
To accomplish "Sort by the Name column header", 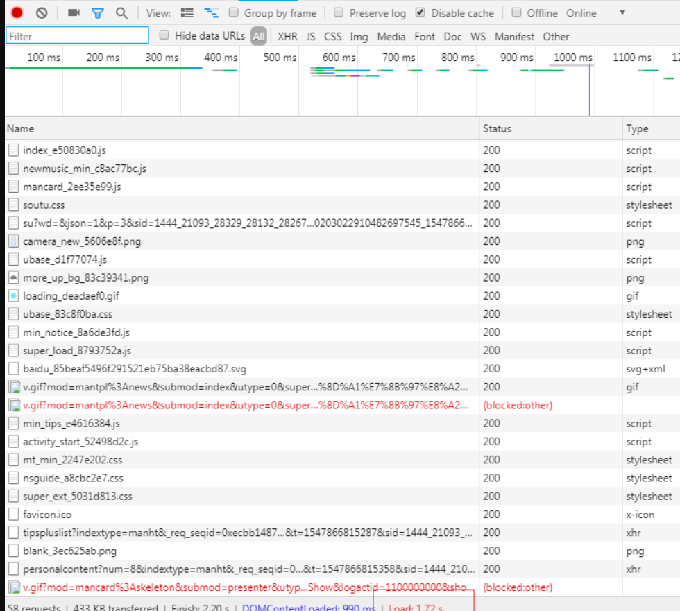I will pyautogui.click(x=242, y=129).
